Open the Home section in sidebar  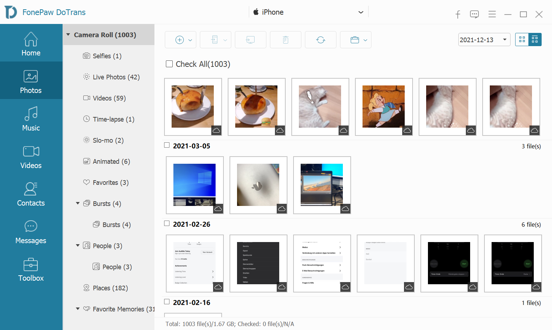(x=31, y=43)
